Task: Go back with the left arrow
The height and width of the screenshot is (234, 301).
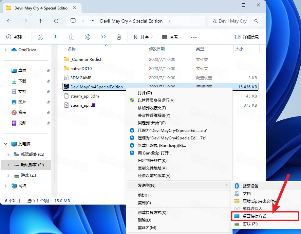Action: pyautogui.click(x=9, y=21)
